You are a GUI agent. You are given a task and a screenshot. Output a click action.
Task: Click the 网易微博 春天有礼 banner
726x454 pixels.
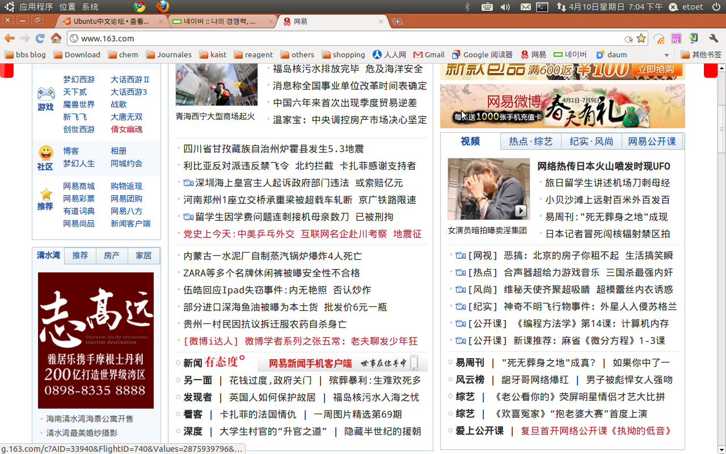point(563,106)
